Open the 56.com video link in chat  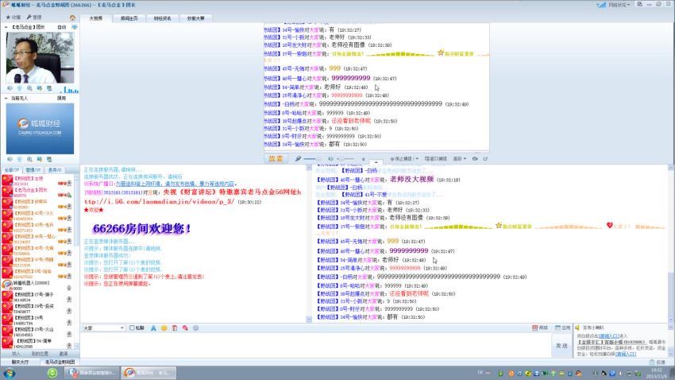pos(159,202)
